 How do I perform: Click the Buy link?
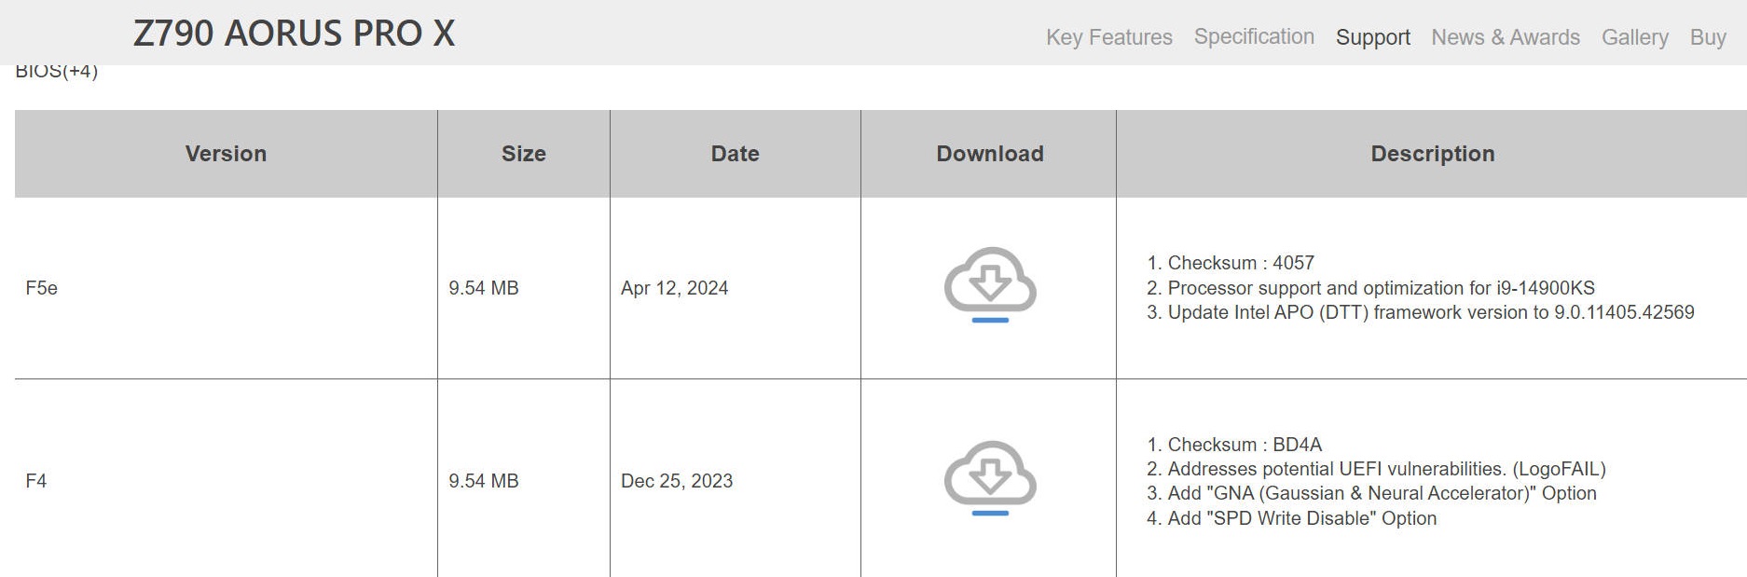click(x=1707, y=37)
